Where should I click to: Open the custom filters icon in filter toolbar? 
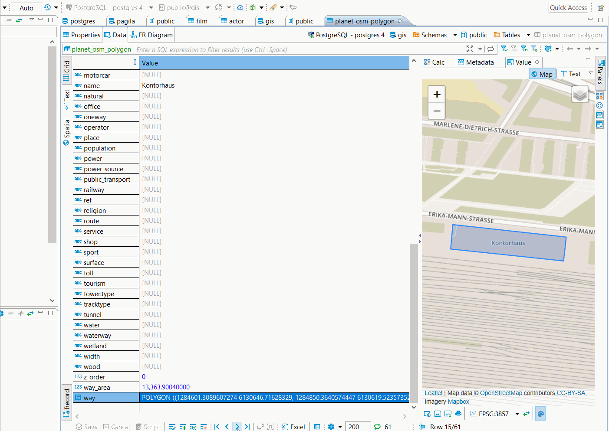pos(535,49)
